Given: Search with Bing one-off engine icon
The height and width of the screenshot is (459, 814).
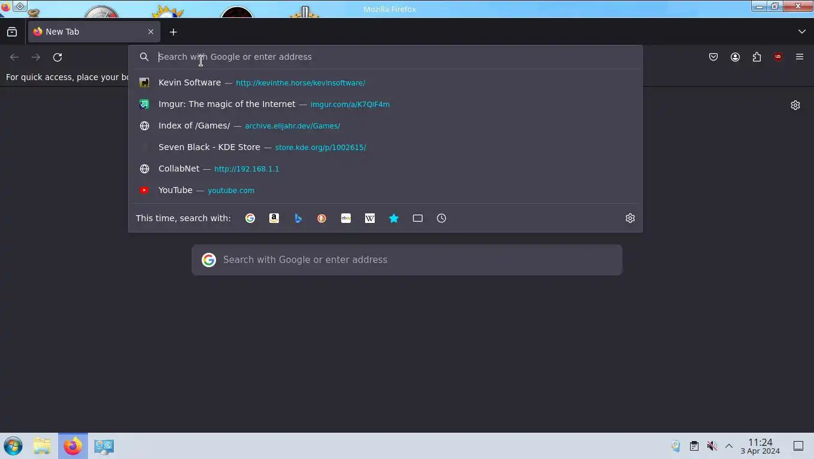Looking at the screenshot, I should [x=298, y=218].
